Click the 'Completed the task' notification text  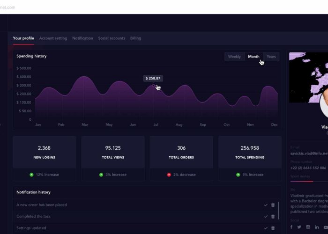[x=33, y=216]
